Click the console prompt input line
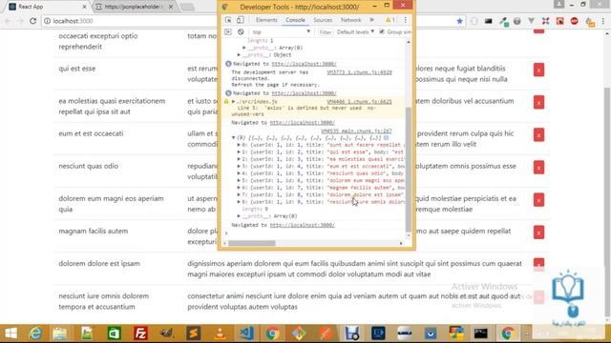Viewport: 611px width, 343px height. [316, 233]
